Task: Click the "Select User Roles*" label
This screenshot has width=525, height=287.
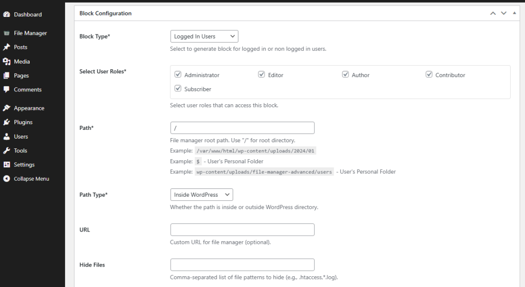Action: pyautogui.click(x=103, y=71)
